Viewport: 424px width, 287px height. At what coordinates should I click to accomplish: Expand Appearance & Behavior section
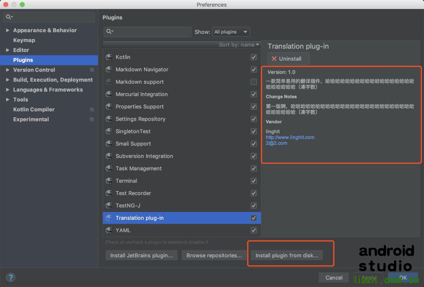click(7, 30)
